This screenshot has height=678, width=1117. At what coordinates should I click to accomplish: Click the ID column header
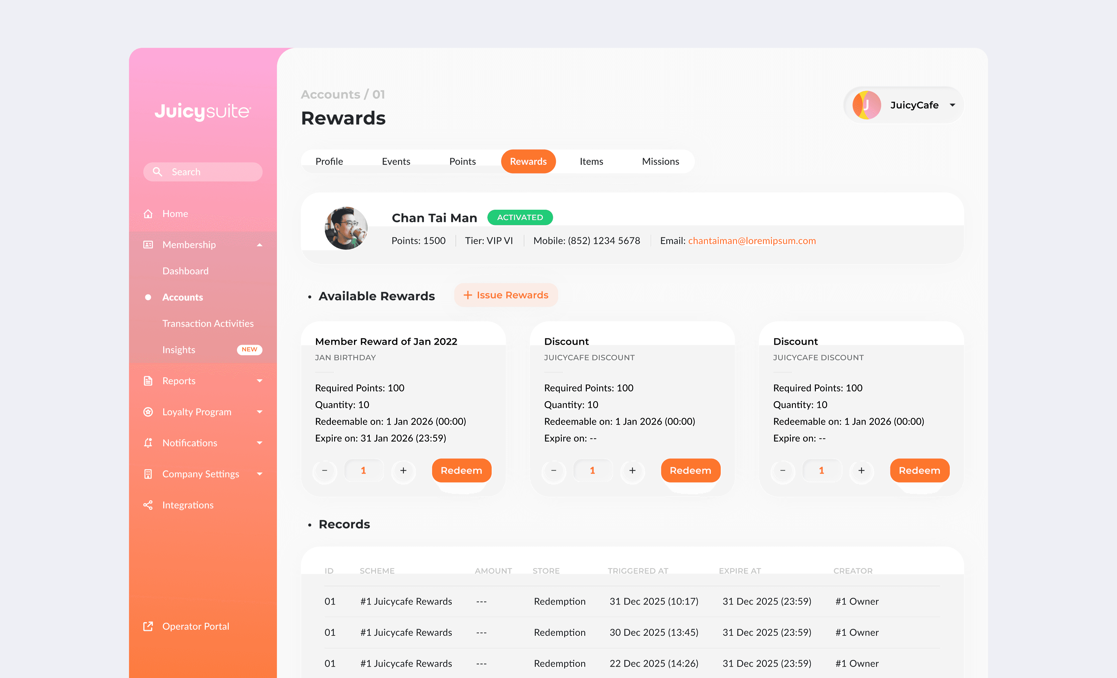tap(329, 571)
